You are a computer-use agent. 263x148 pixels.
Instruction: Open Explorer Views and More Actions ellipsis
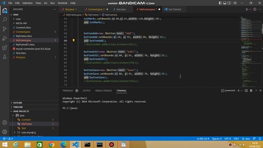54,9
